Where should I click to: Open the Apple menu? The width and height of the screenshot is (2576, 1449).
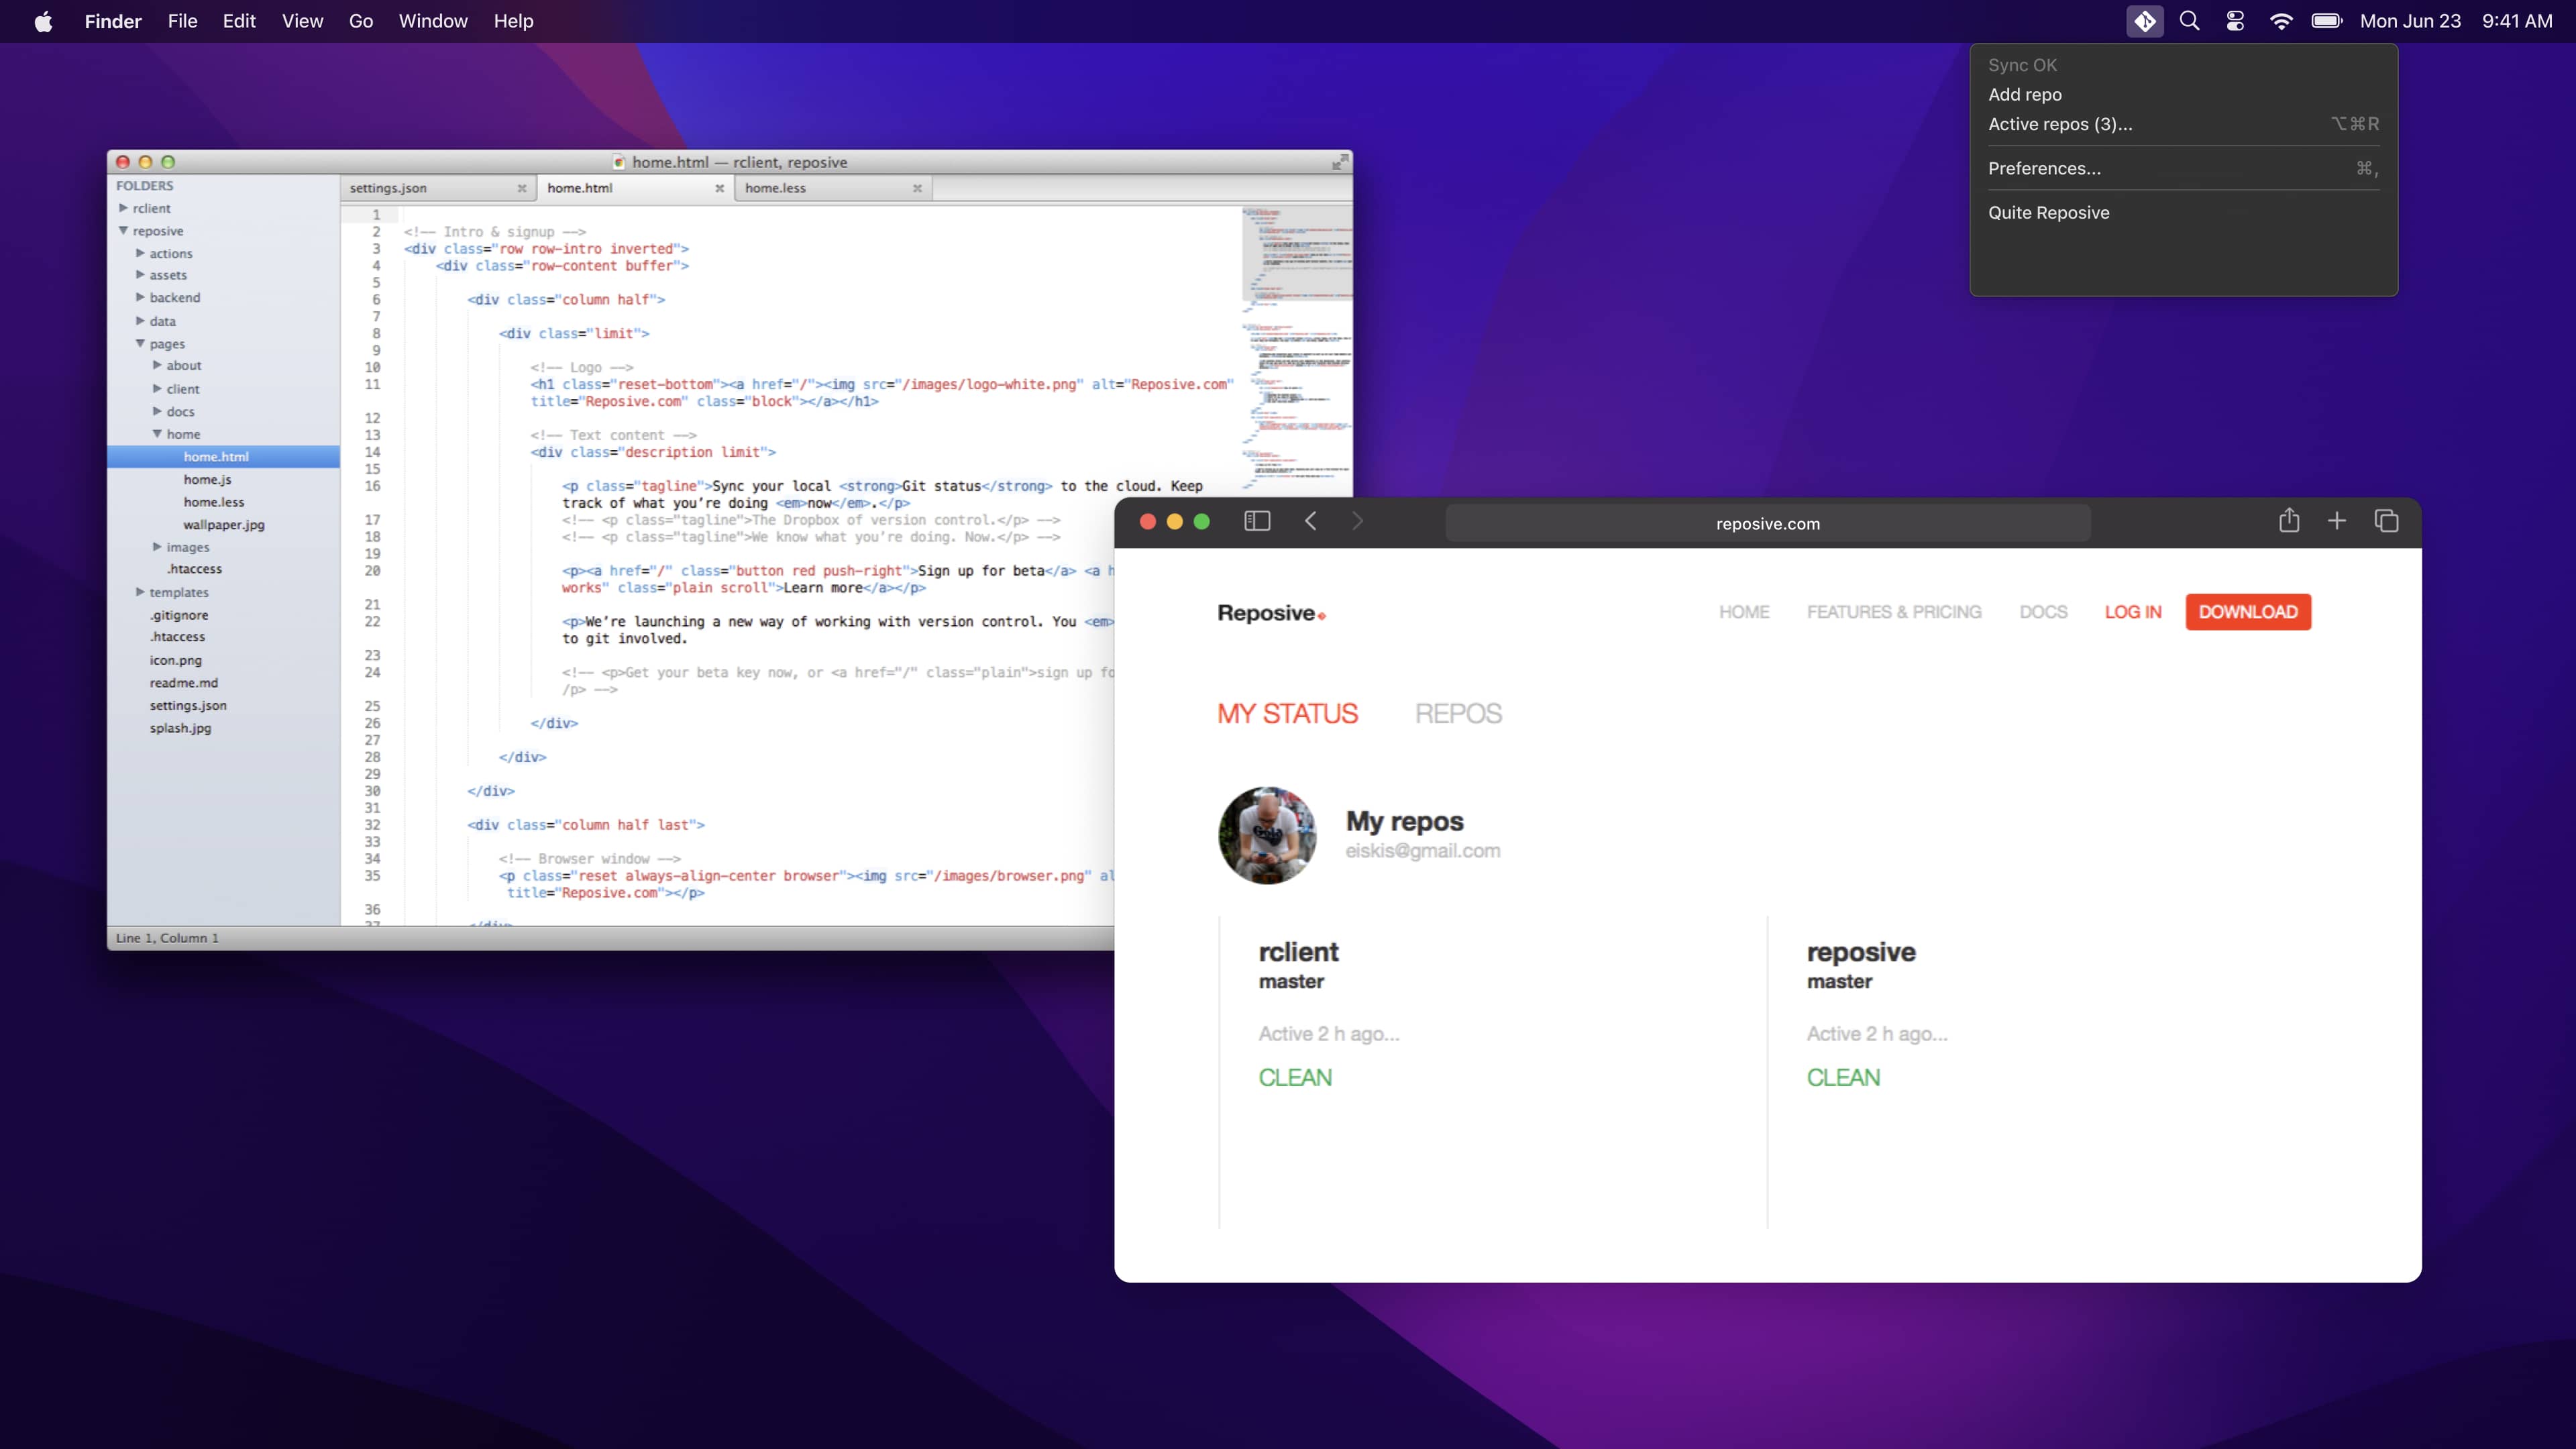[43, 21]
